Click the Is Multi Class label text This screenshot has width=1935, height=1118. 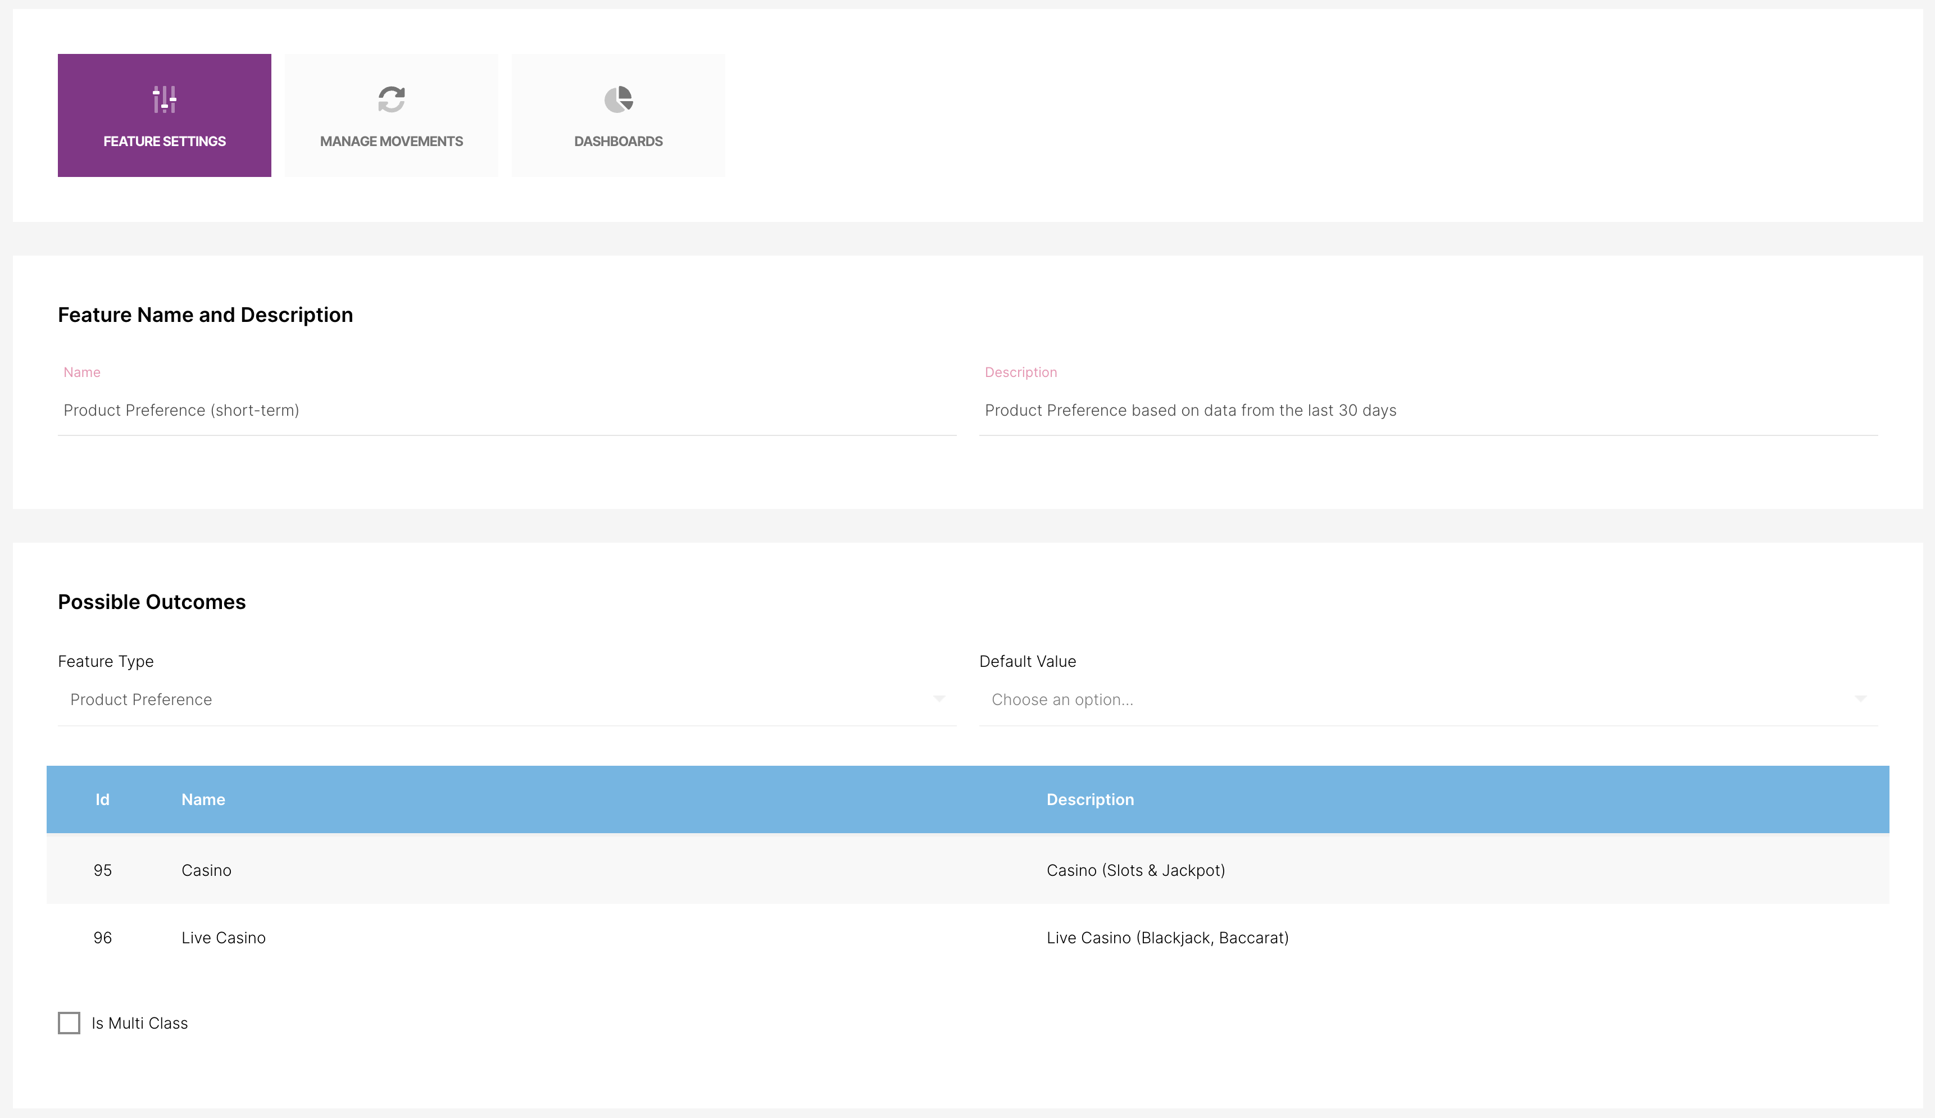pos(140,1024)
